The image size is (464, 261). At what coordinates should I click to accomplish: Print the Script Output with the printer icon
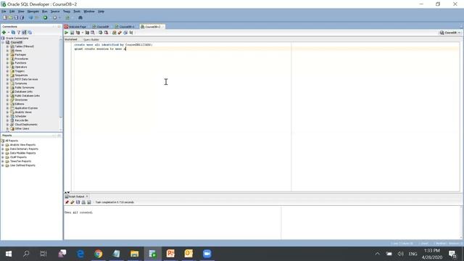click(x=83, y=202)
